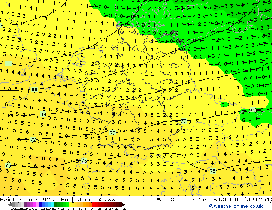272x210 pixels.
Task: Click the gray left arrow end of color scale
Action: tap(10, 204)
